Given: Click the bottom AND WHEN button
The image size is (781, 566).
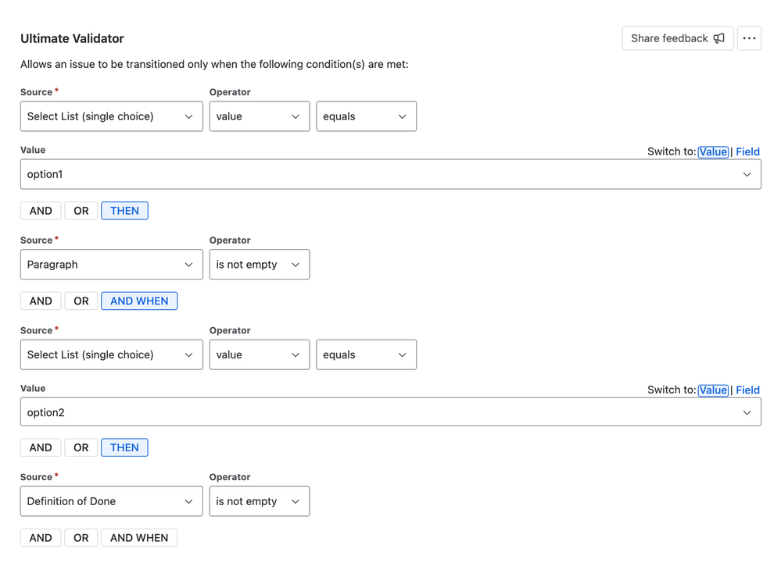Looking at the screenshot, I should pyautogui.click(x=139, y=538).
